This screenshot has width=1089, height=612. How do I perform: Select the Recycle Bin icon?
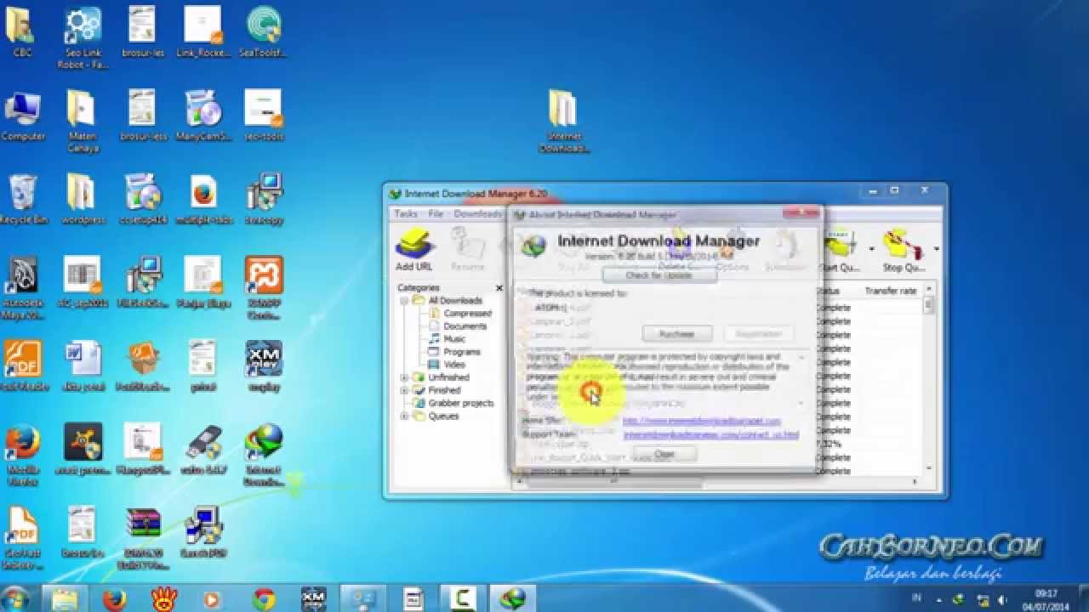pos(23,199)
